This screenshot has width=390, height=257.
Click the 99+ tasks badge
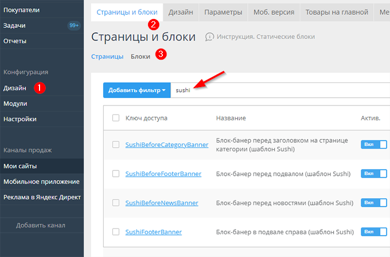[x=74, y=25]
